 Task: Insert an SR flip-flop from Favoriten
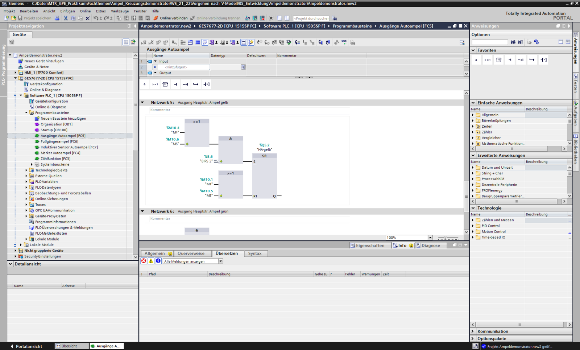499,60
